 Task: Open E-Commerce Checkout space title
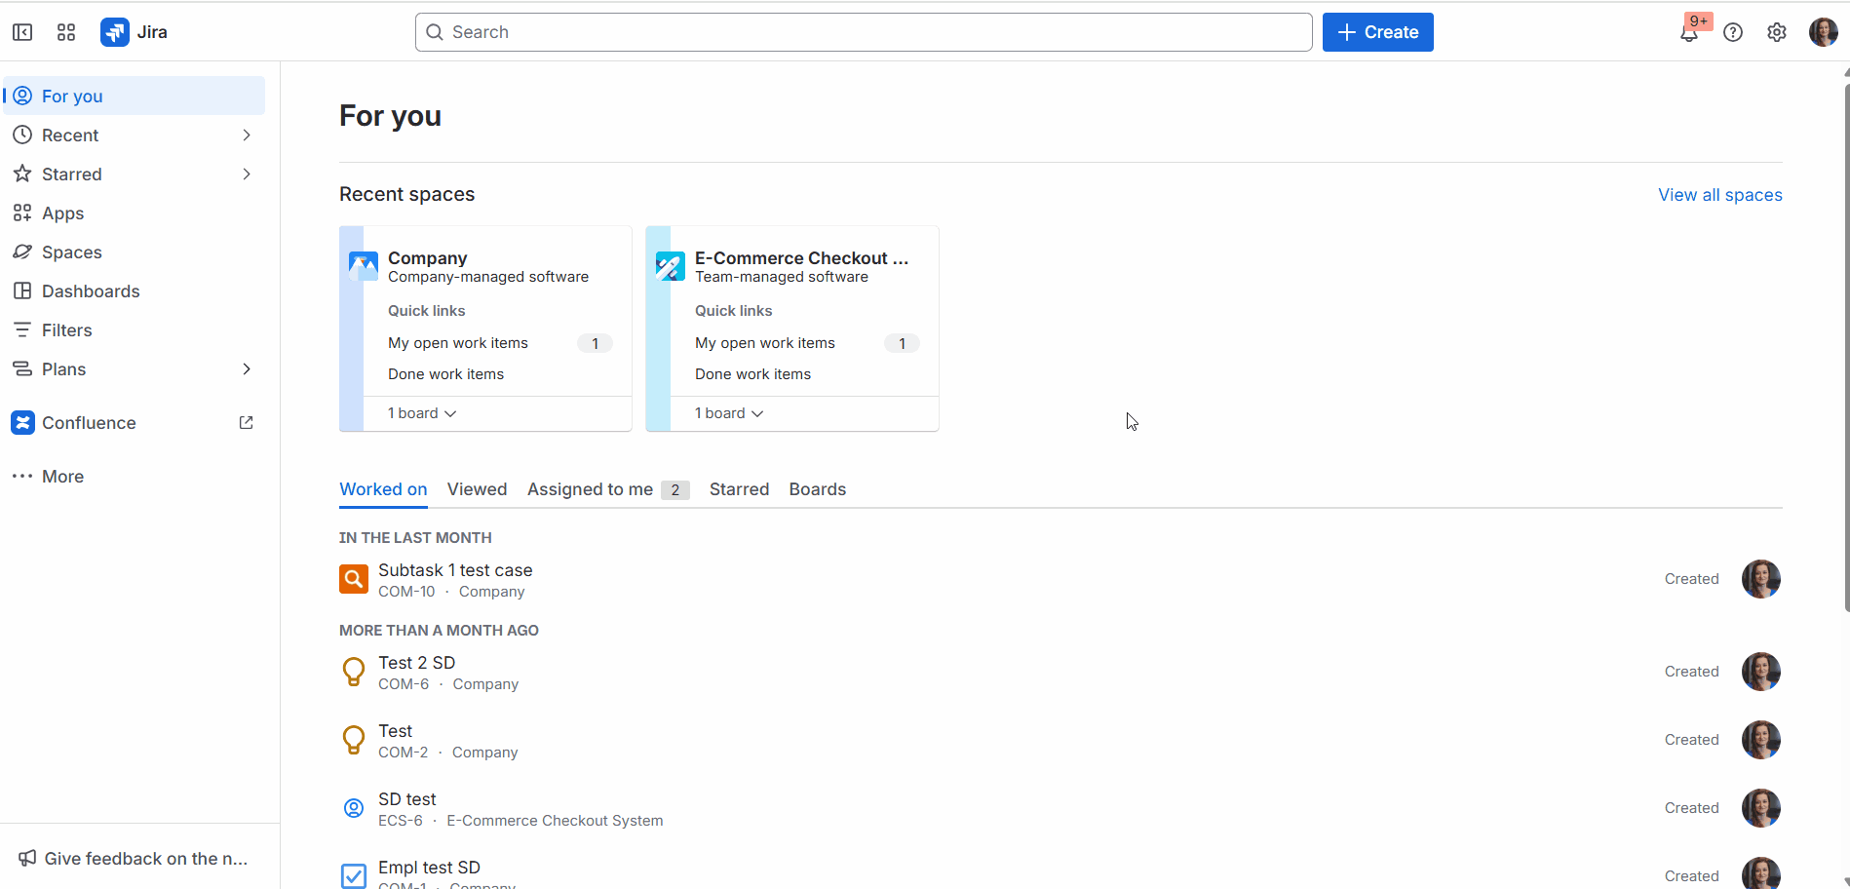801,258
